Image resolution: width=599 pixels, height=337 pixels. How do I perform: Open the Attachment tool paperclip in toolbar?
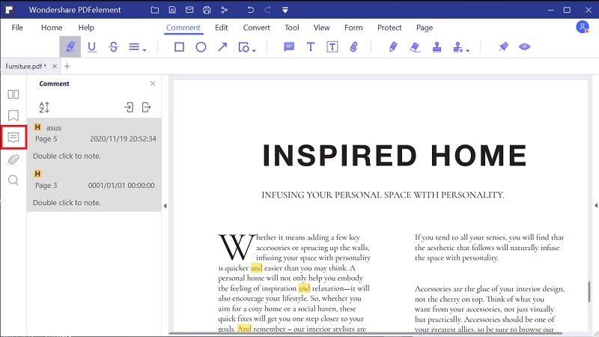click(x=353, y=46)
